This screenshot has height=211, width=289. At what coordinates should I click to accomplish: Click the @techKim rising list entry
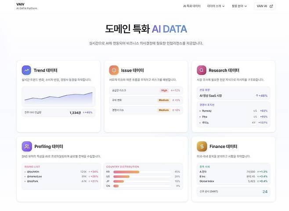pyautogui.click(x=61, y=172)
